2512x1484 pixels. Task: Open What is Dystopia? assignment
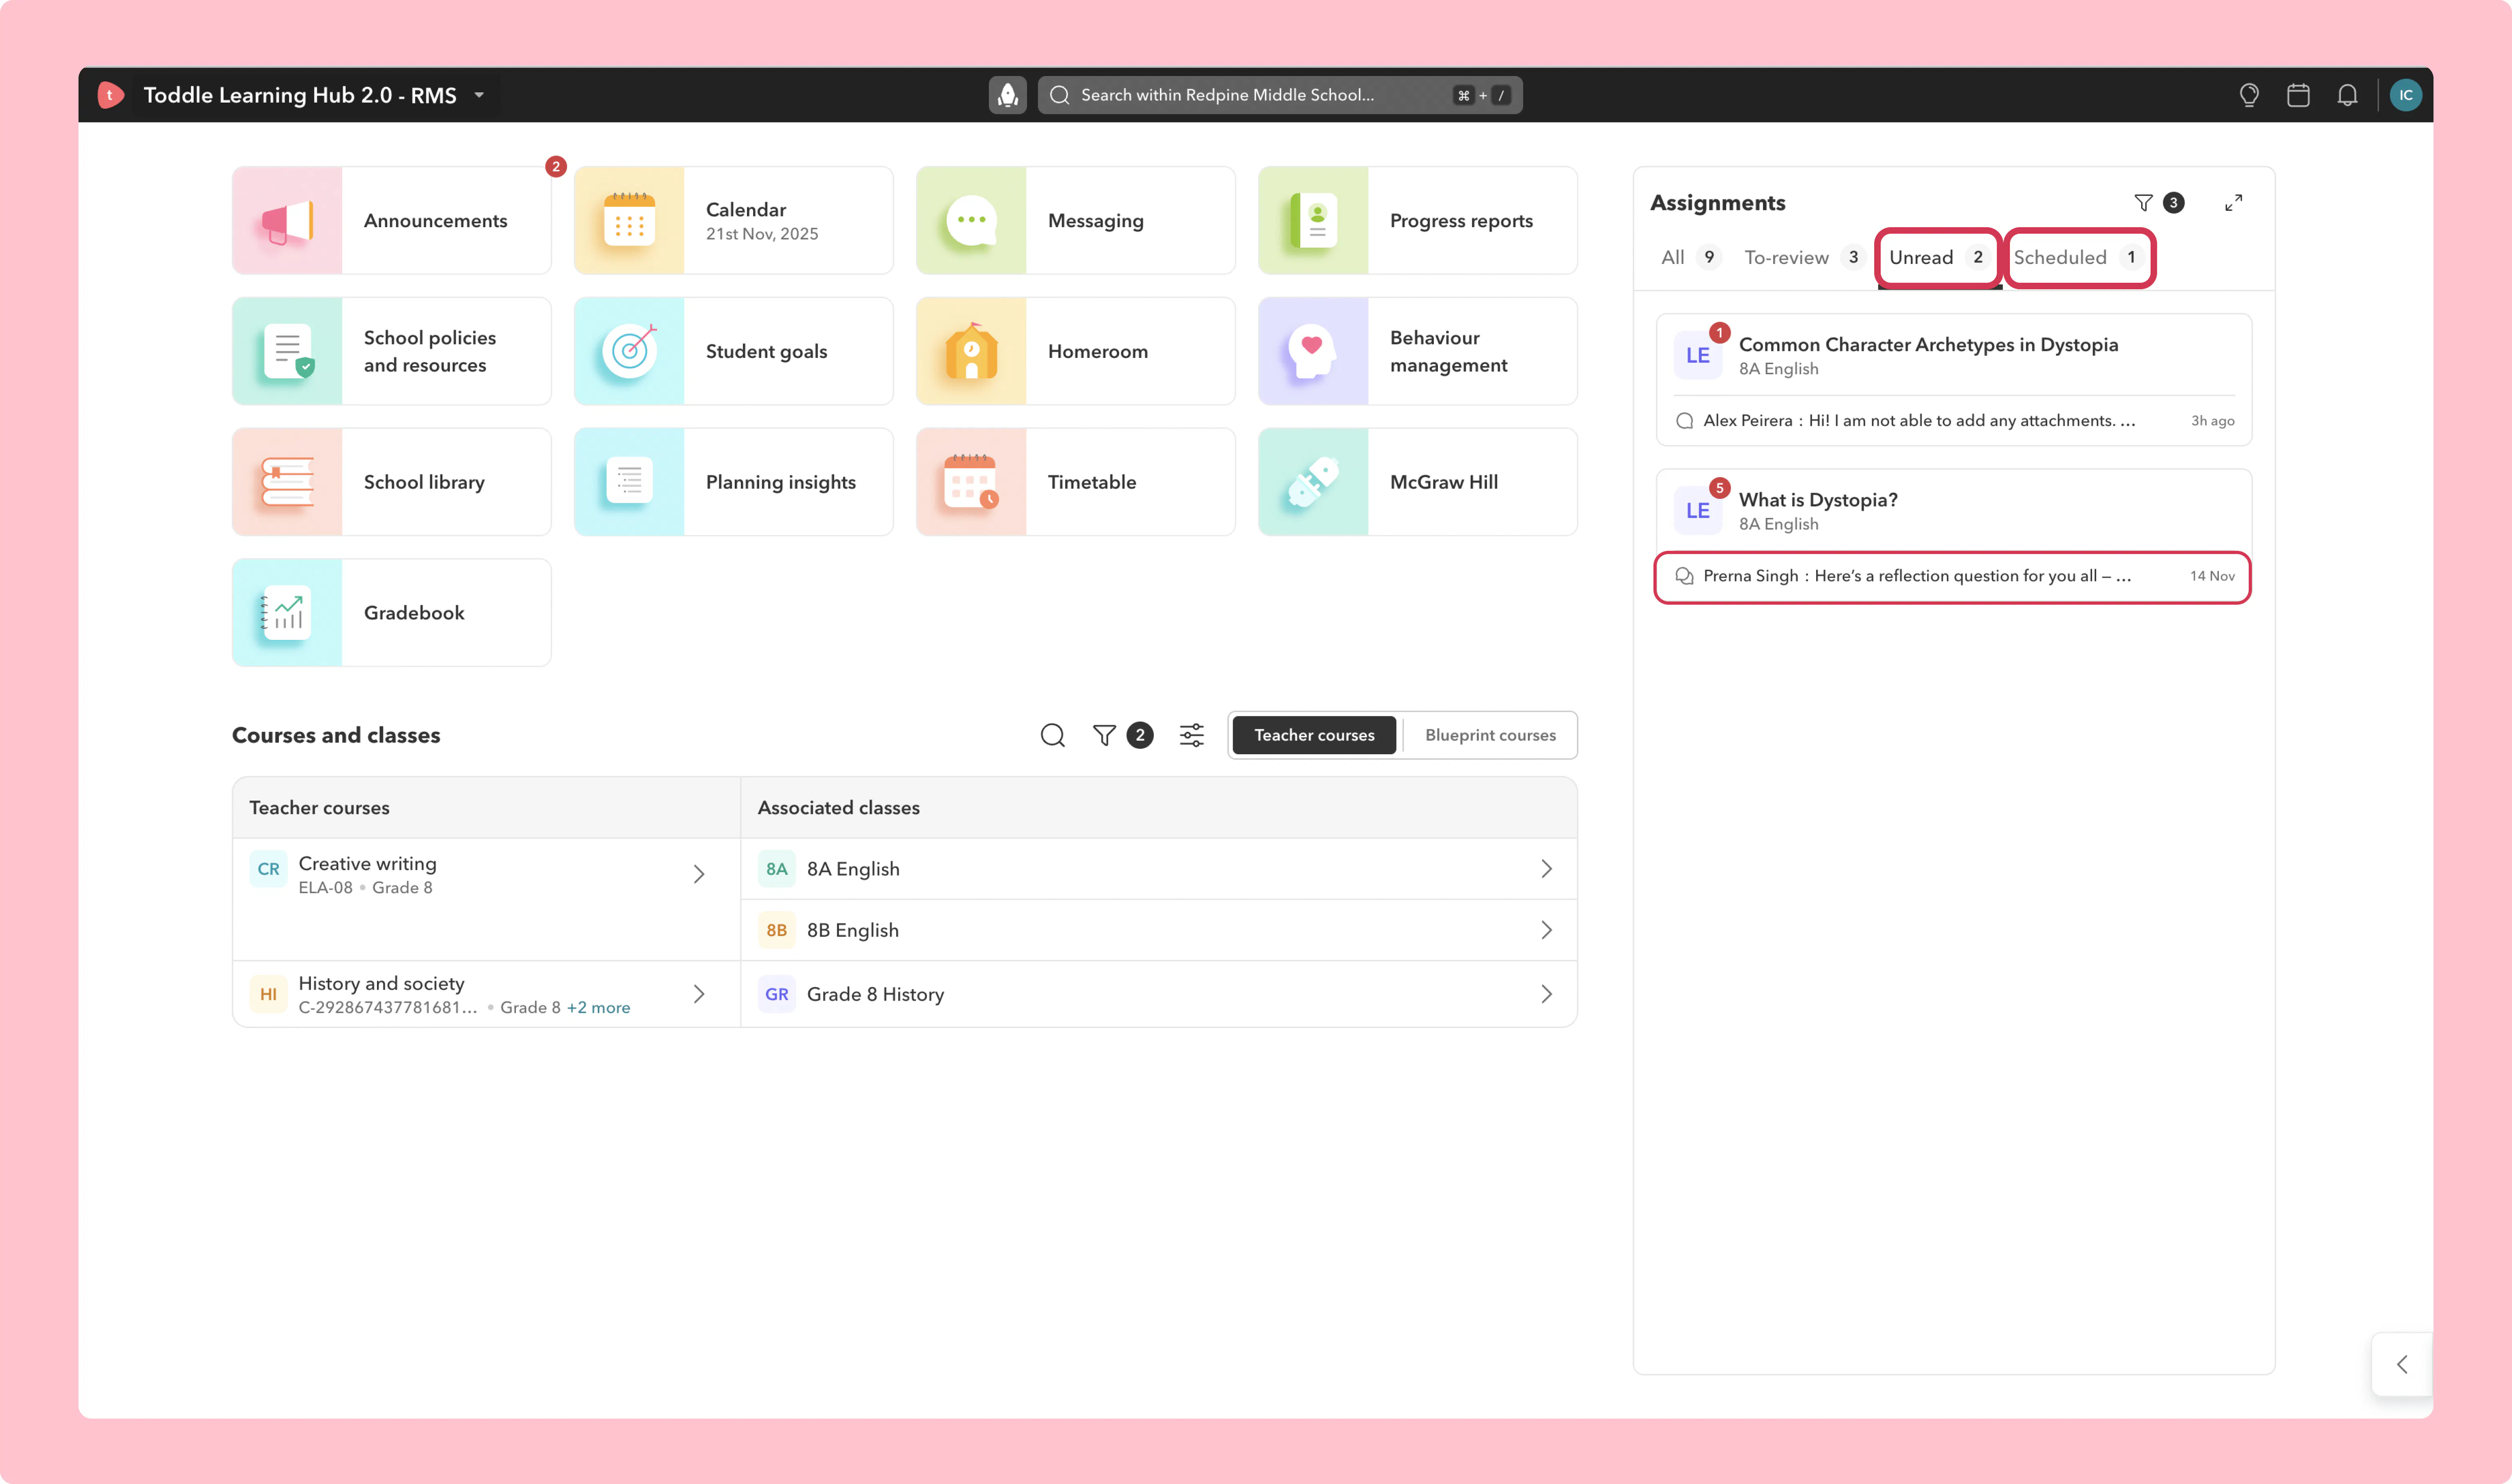(x=1818, y=500)
